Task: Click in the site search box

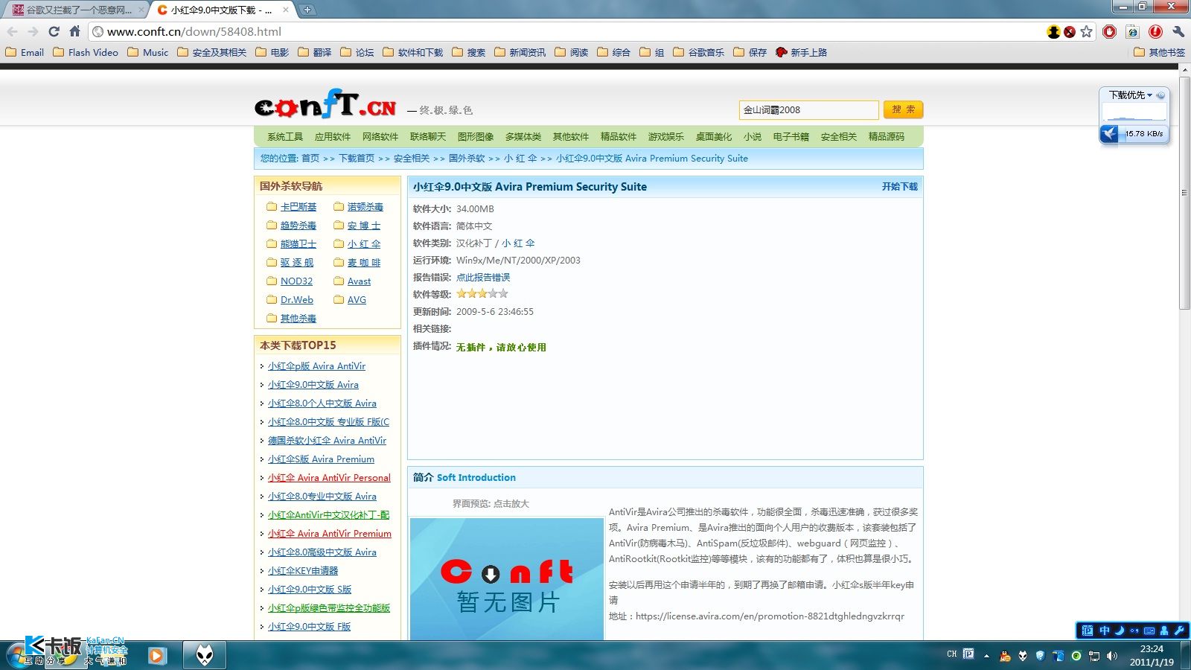Action: point(808,109)
